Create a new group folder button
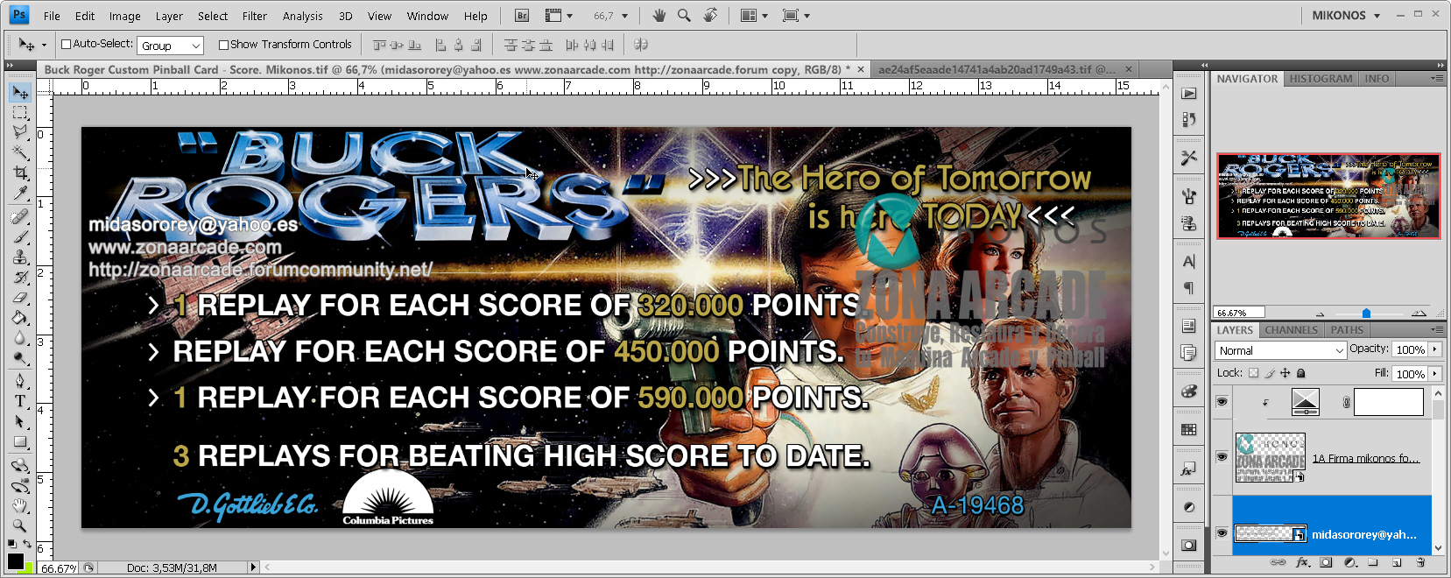1451x578 pixels. coord(1373,562)
